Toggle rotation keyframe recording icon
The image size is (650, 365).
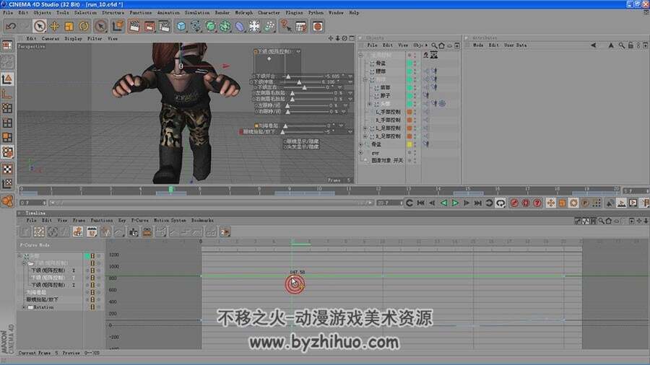[573, 203]
